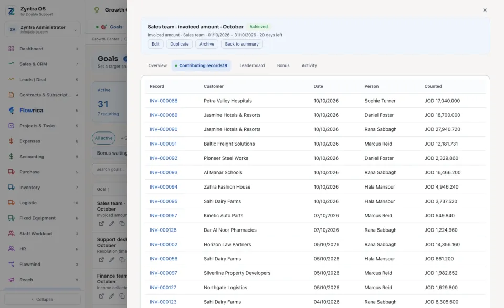Select the Accounting dollar icon
Viewport: 504px width, 308px height.
11,157
